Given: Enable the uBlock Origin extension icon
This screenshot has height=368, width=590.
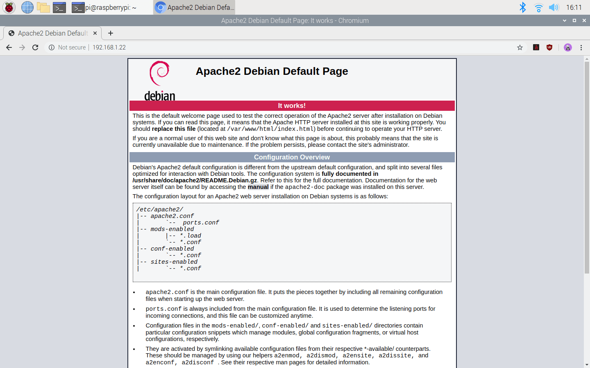Looking at the screenshot, I should click(x=549, y=47).
